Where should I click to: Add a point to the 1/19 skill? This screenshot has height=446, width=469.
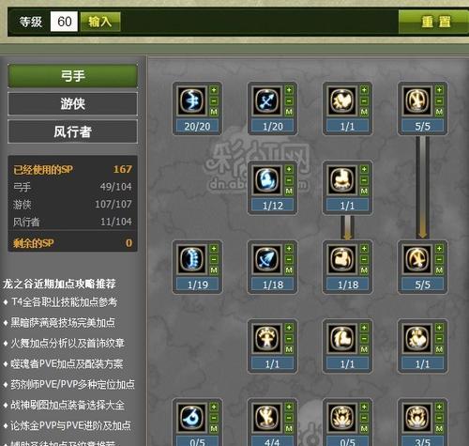coord(214,249)
